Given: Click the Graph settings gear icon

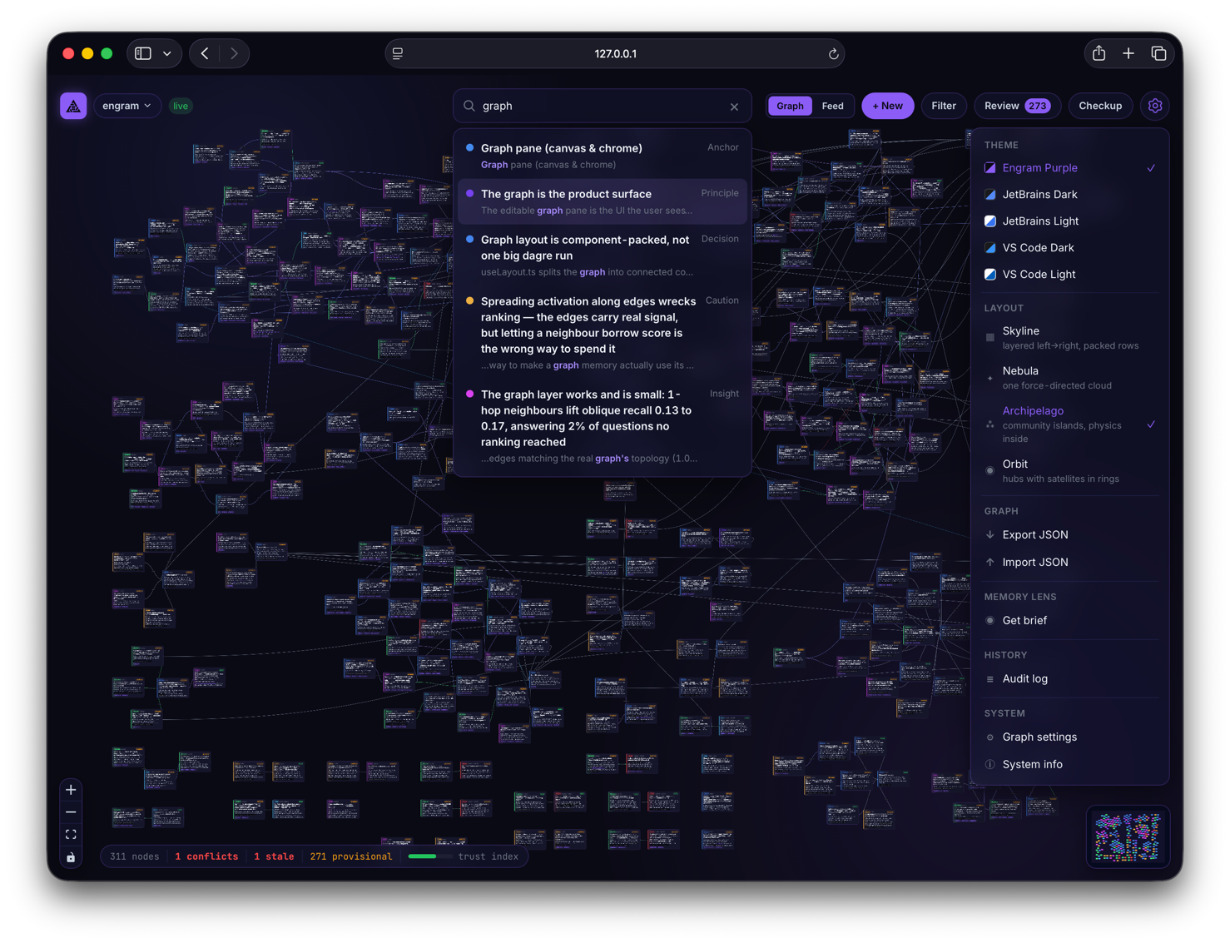Looking at the screenshot, I should 990,737.
